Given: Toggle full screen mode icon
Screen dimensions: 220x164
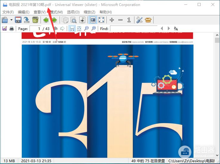Looking at the screenshot, I should (101, 20).
